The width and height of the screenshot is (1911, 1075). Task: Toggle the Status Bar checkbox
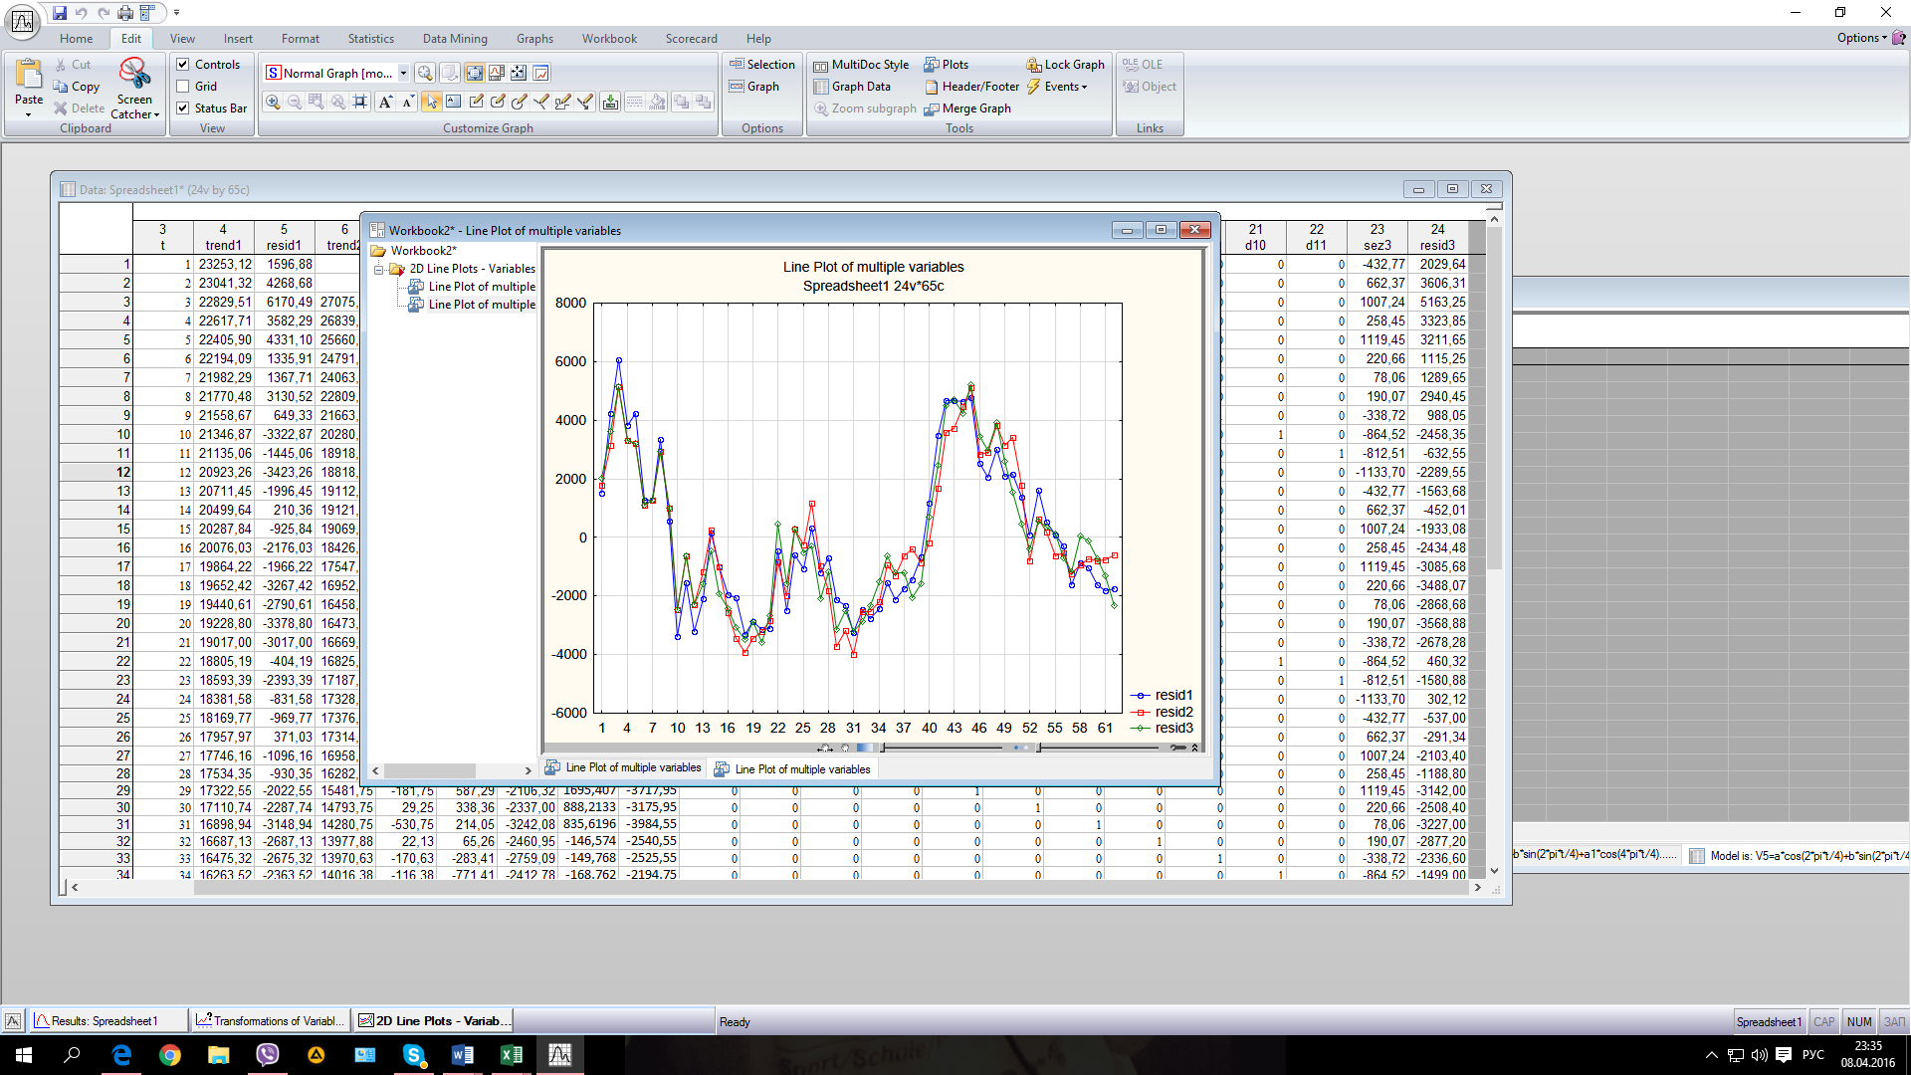(x=183, y=108)
